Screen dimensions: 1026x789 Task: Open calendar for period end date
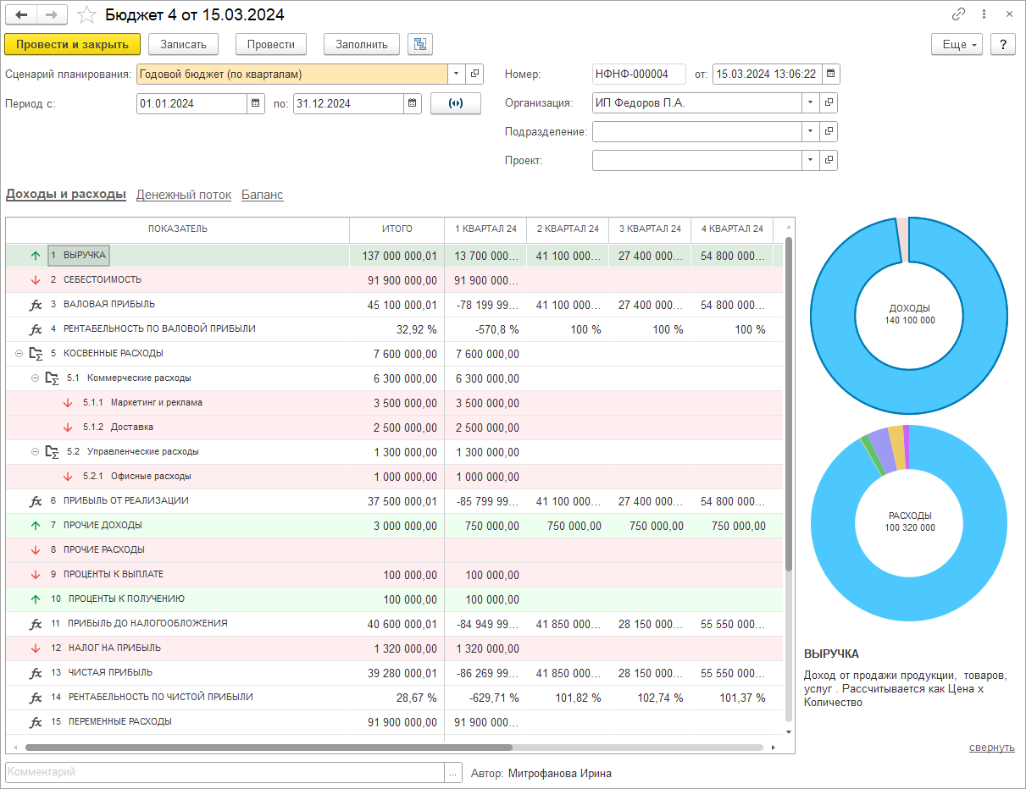413,103
